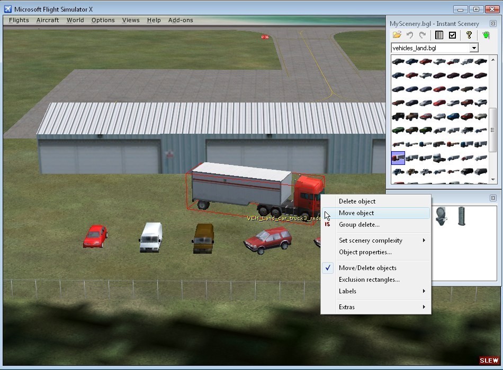Expand the Set scenery complexity submenu

pos(371,240)
